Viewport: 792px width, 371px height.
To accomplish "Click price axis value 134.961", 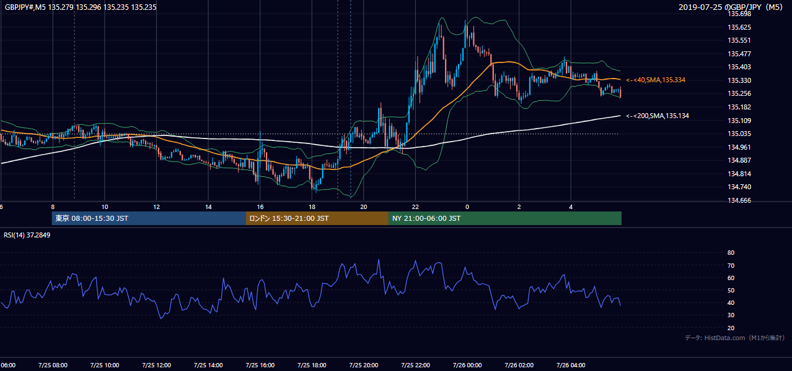I will click(x=739, y=147).
